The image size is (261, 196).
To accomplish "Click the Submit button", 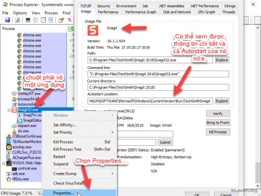I will [x=165, y=142].
